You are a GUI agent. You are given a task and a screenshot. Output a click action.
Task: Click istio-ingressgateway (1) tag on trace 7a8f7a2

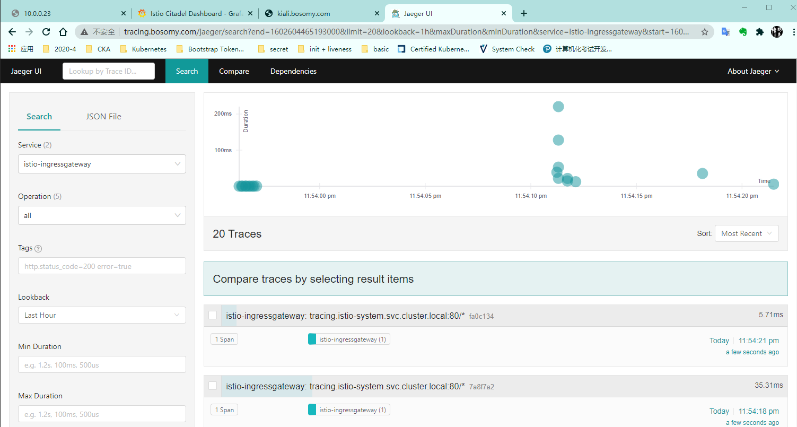pyautogui.click(x=349, y=409)
